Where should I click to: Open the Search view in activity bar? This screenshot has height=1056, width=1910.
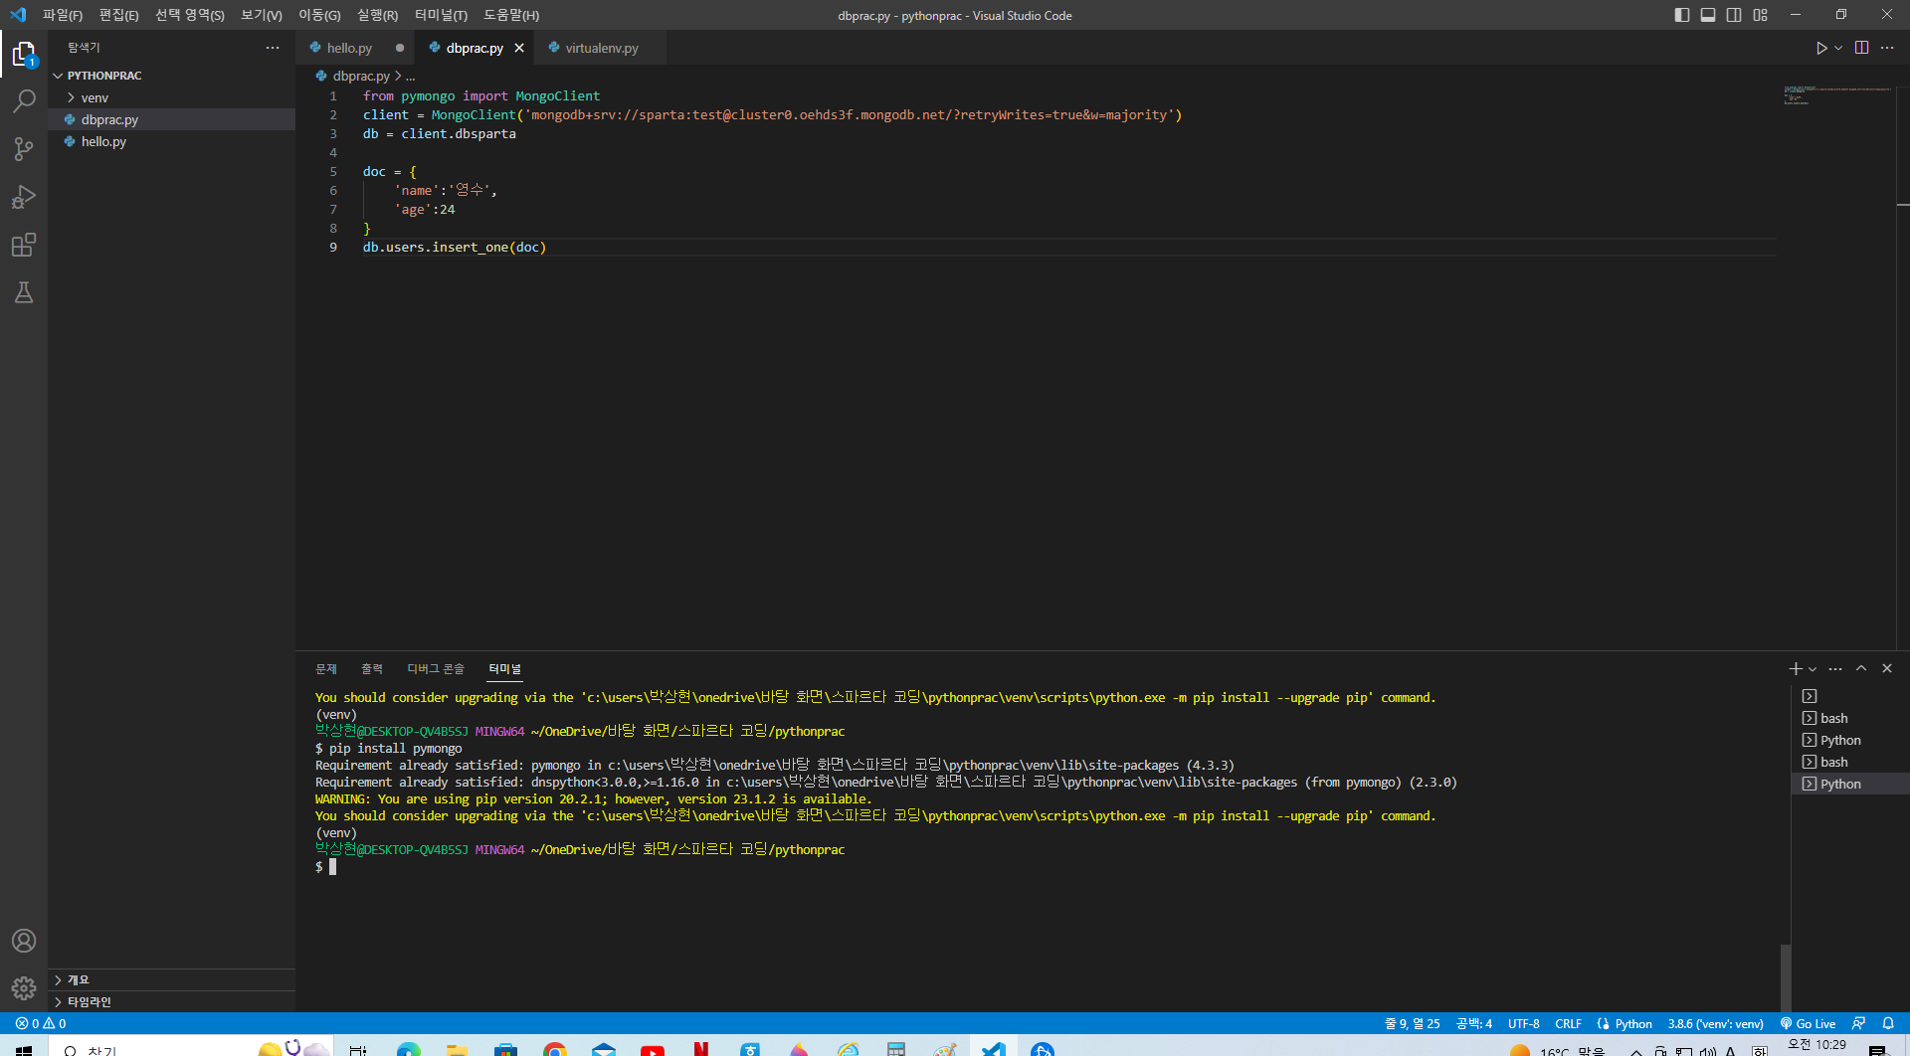click(x=24, y=101)
